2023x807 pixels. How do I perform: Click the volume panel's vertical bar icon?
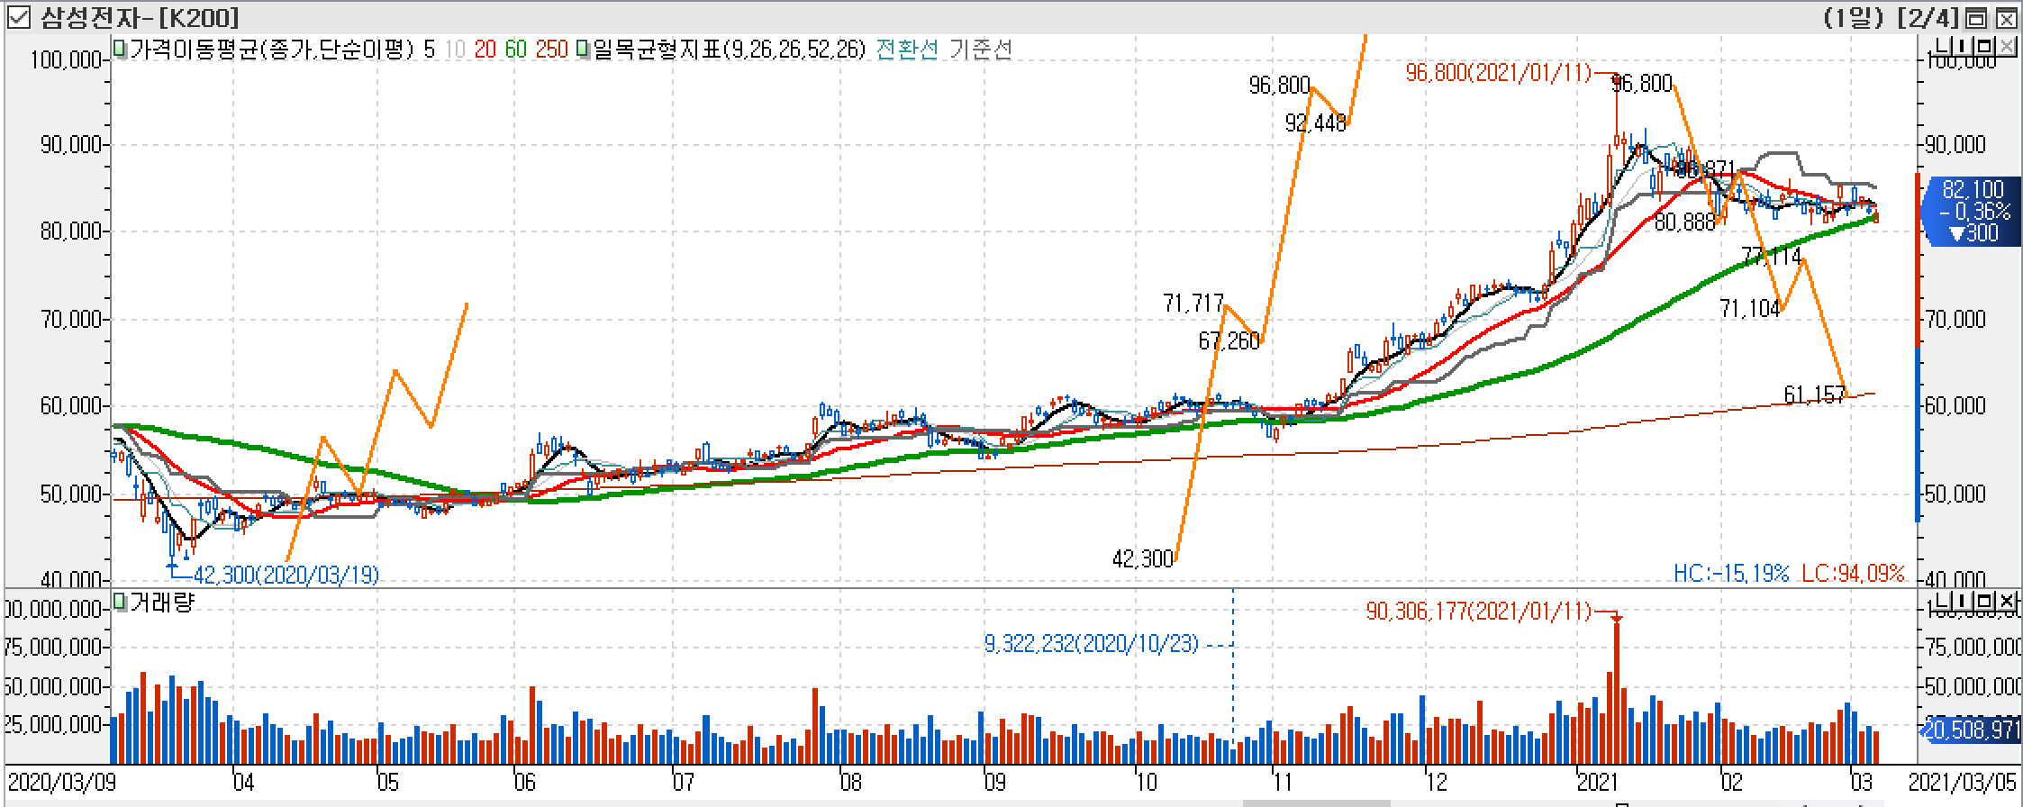point(1961,603)
